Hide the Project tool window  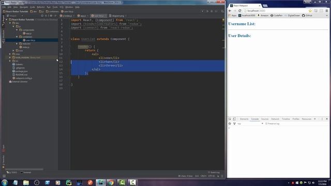55,16
